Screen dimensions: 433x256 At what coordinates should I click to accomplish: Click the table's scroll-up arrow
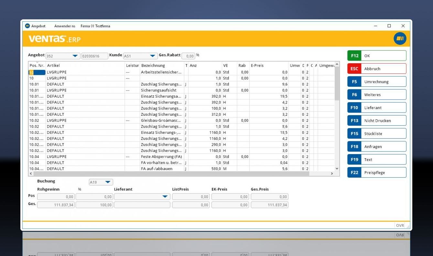click(337, 64)
